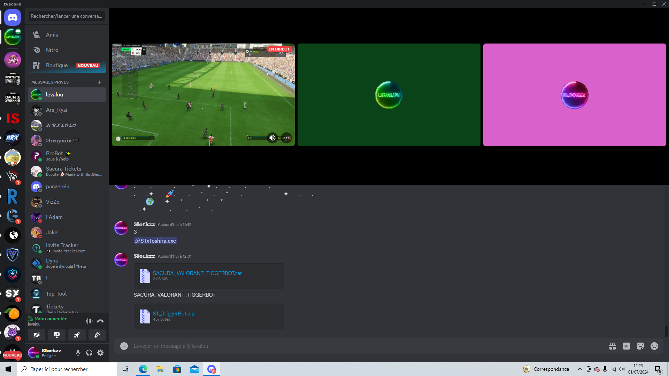Image resolution: width=669 pixels, height=376 pixels.
Task: Open more options on the live stream
Action: (286, 138)
